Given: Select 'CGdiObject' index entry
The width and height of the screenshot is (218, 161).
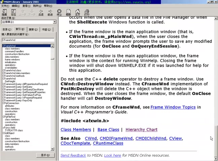Looking at the screenshot, I should click(x=8, y=133).
